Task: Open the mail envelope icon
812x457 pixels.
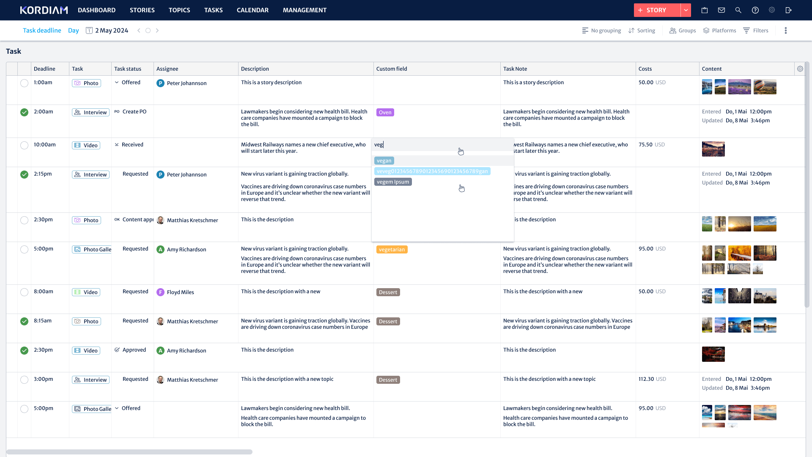Action: pyautogui.click(x=721, y=10)
